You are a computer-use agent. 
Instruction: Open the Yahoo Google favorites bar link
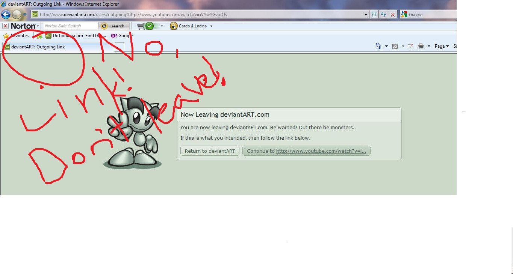(121, 36)
